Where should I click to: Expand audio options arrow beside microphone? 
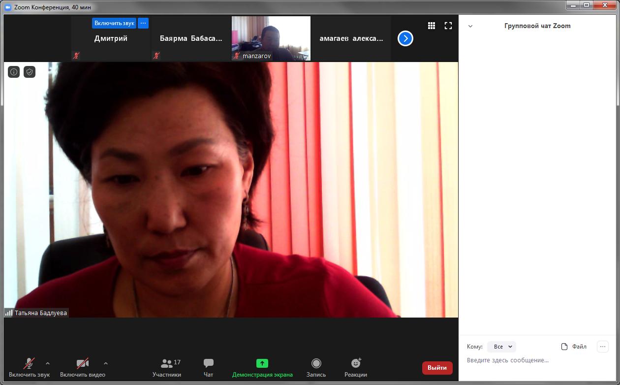point(48,364)
